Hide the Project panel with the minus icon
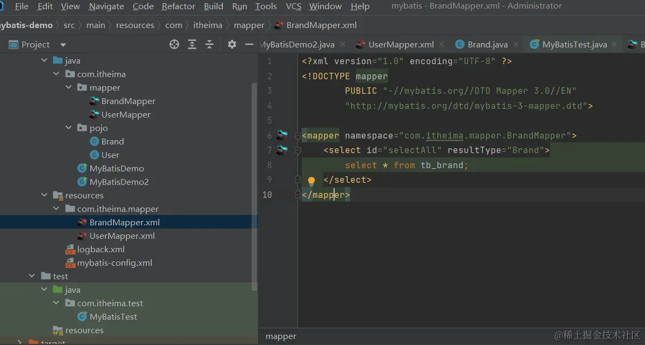Image resolution: width=645 pixels, height=345 pixels. (249, 44)
